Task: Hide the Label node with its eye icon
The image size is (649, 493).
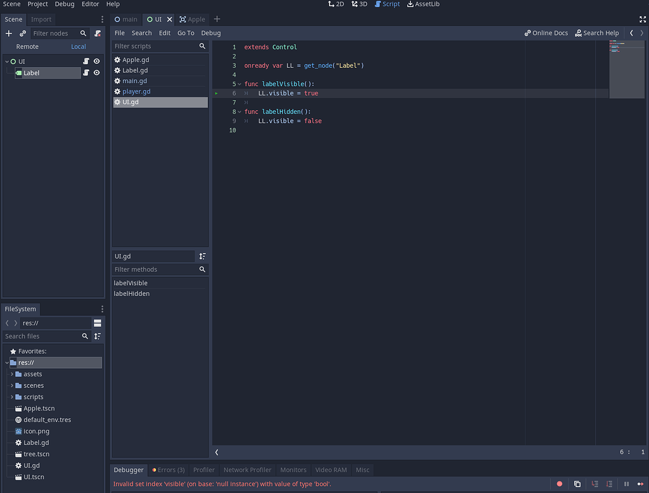Action: click(x=96, y=72)
